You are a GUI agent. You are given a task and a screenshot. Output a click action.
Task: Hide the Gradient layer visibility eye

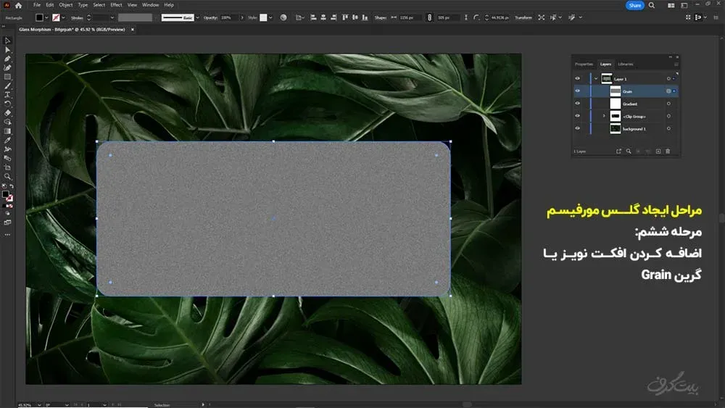point(578,104)
